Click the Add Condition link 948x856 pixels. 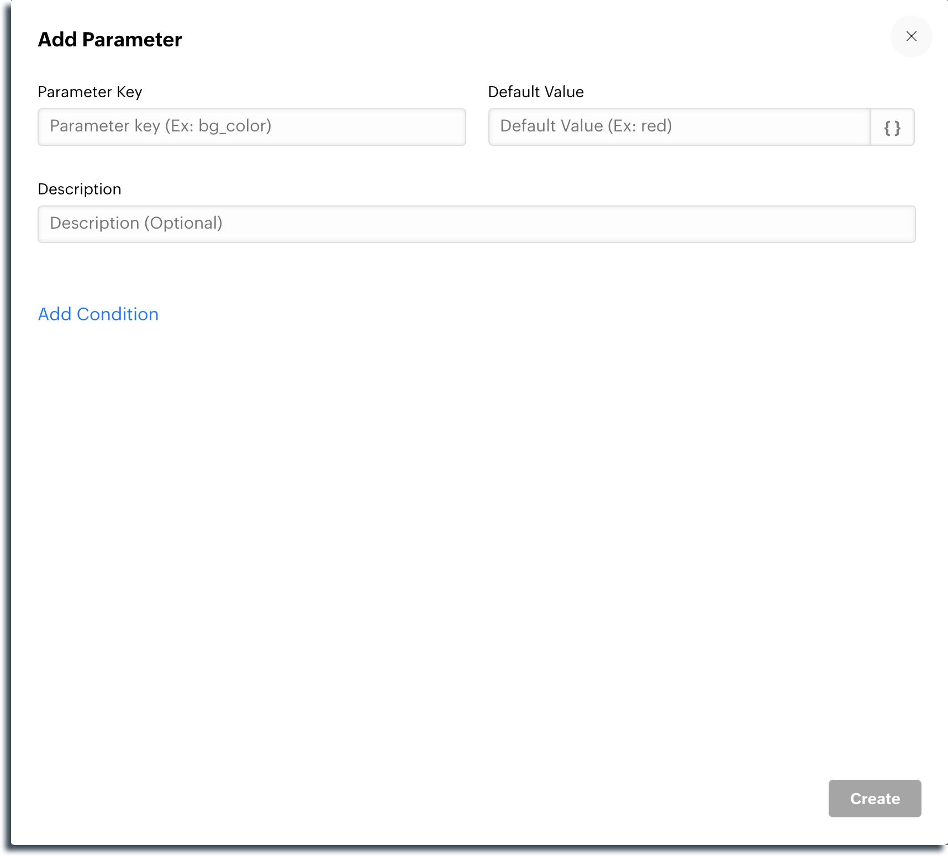98,314
